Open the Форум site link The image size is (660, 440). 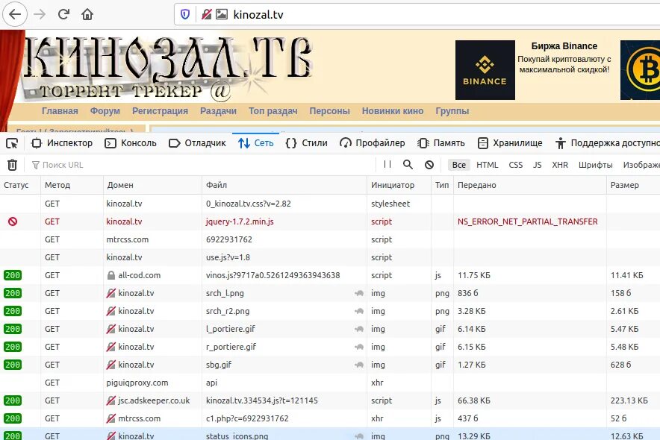(x=105, y=111)
